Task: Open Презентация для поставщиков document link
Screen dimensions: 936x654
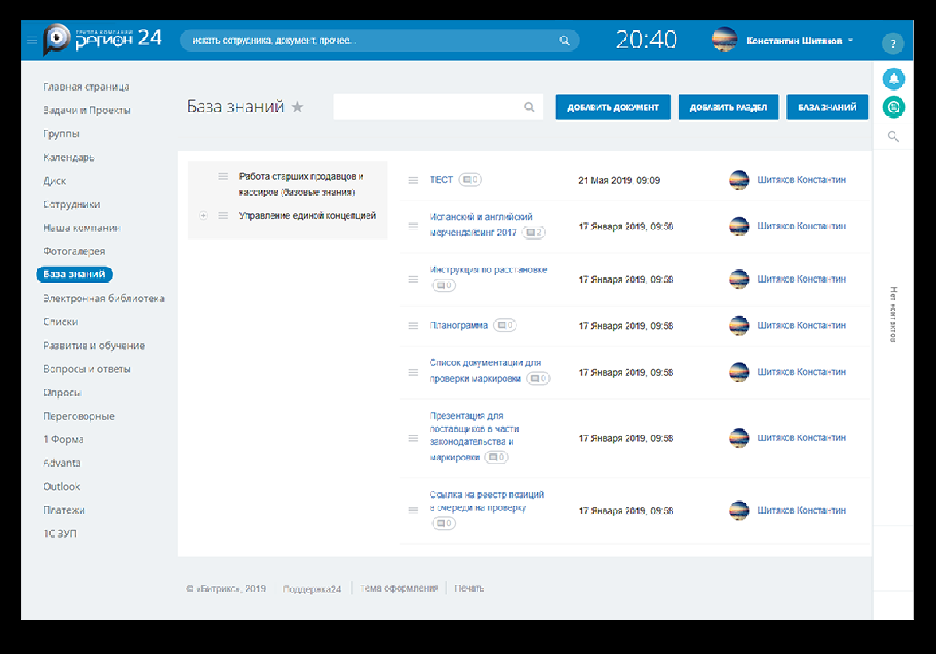Action: [474, 436]
